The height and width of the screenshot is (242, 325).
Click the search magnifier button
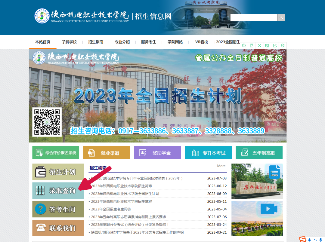pyautogui.click(x=281, y=18)
